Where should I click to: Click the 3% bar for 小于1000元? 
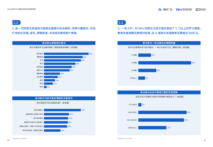coord(140,105)
